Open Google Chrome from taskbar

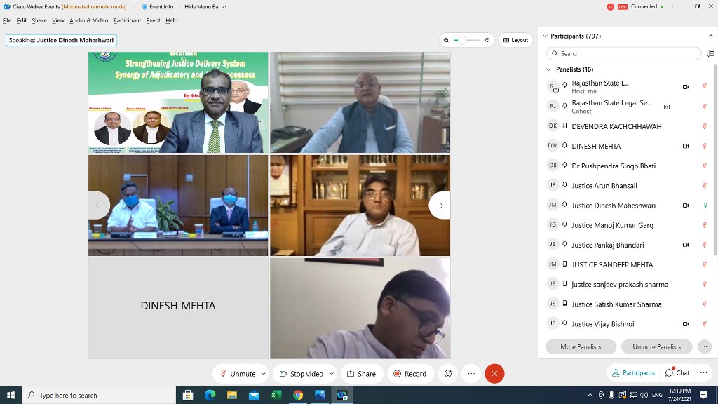coord(298,395)
